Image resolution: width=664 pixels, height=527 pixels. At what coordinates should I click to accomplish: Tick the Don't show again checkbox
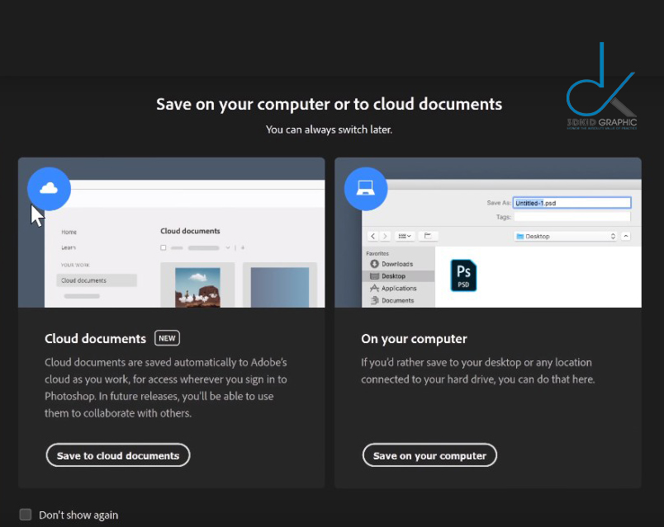coord(26,515)
